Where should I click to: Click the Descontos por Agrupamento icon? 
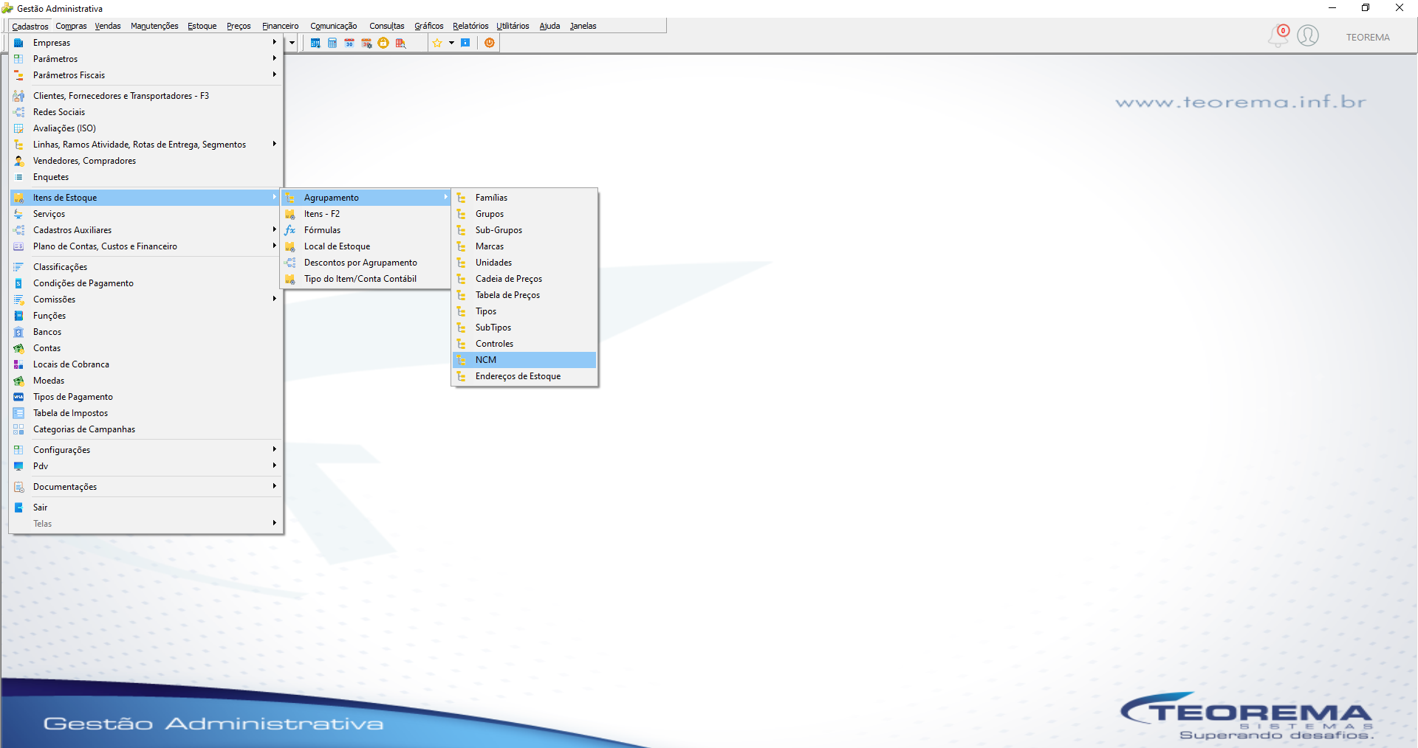pyautogui.click(x=290, y=263)
